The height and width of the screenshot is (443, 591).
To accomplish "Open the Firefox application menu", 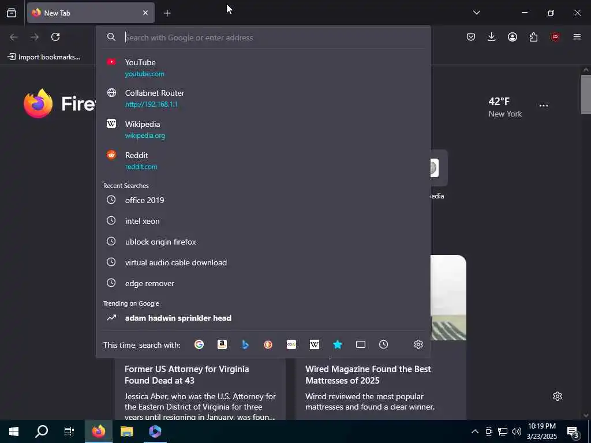I will 577,37.
